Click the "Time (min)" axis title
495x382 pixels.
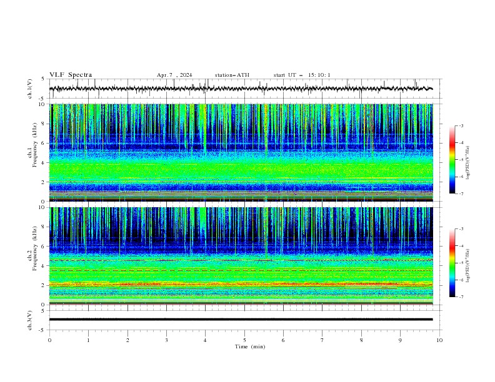tap(250, 346)
